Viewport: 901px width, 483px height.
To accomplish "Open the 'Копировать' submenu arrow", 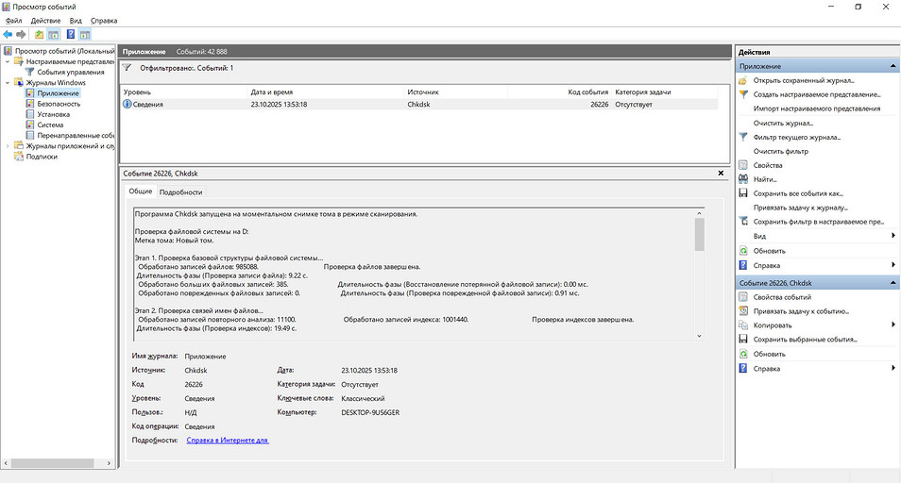I will [892, 325].
